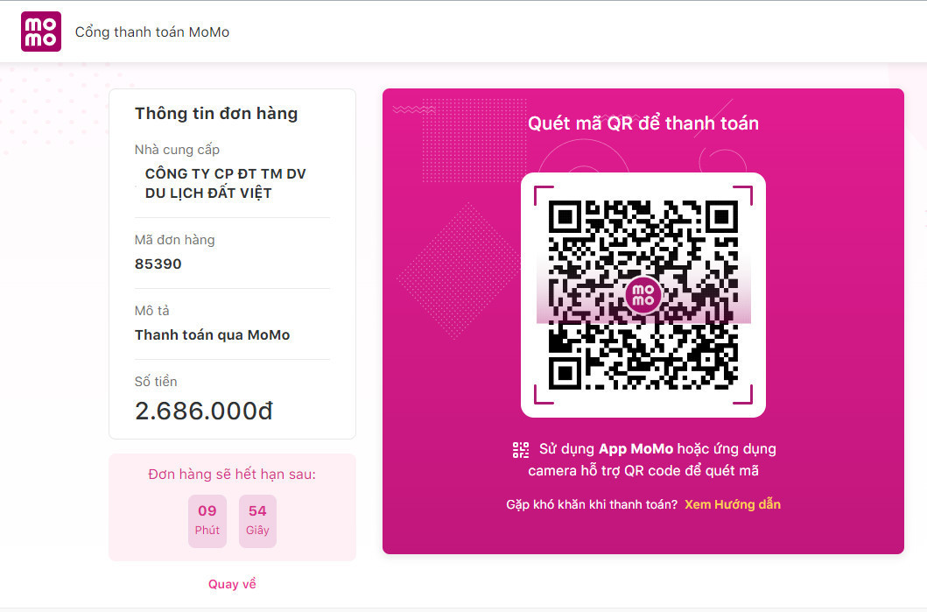Click the top-right QR finder square
This screenshot has height=612, width=927.
[x=721, y=218]
